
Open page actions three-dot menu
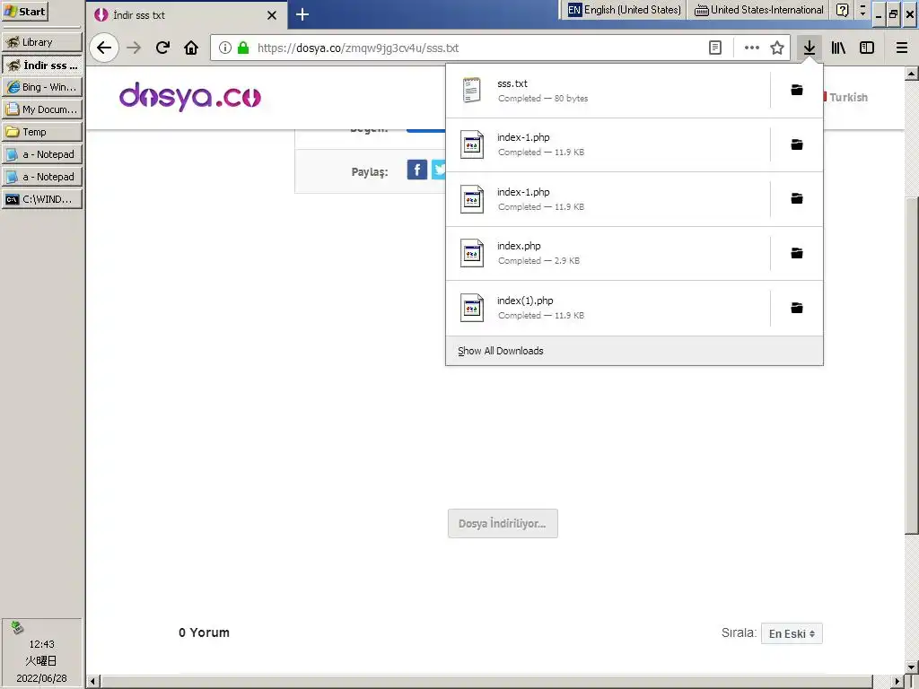[x=751, y=48]
